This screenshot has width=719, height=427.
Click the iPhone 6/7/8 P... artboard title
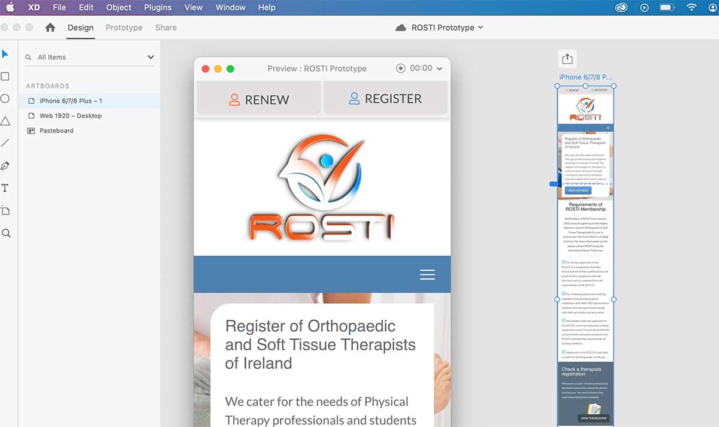585,77
